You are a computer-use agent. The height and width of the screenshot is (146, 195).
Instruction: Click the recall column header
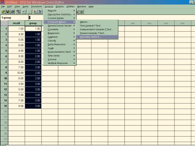tap(17, 23)
